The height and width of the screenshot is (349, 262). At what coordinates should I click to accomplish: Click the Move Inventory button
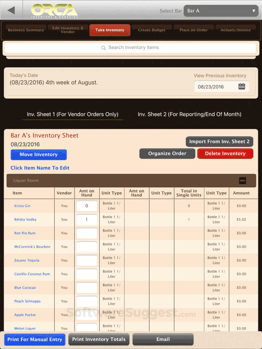39,155
